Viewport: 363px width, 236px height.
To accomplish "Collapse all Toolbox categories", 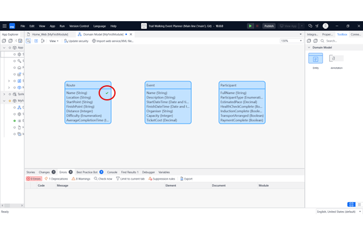I will (309, 41).
